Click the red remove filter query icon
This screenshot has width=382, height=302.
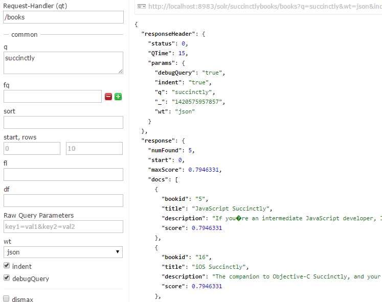108,97
